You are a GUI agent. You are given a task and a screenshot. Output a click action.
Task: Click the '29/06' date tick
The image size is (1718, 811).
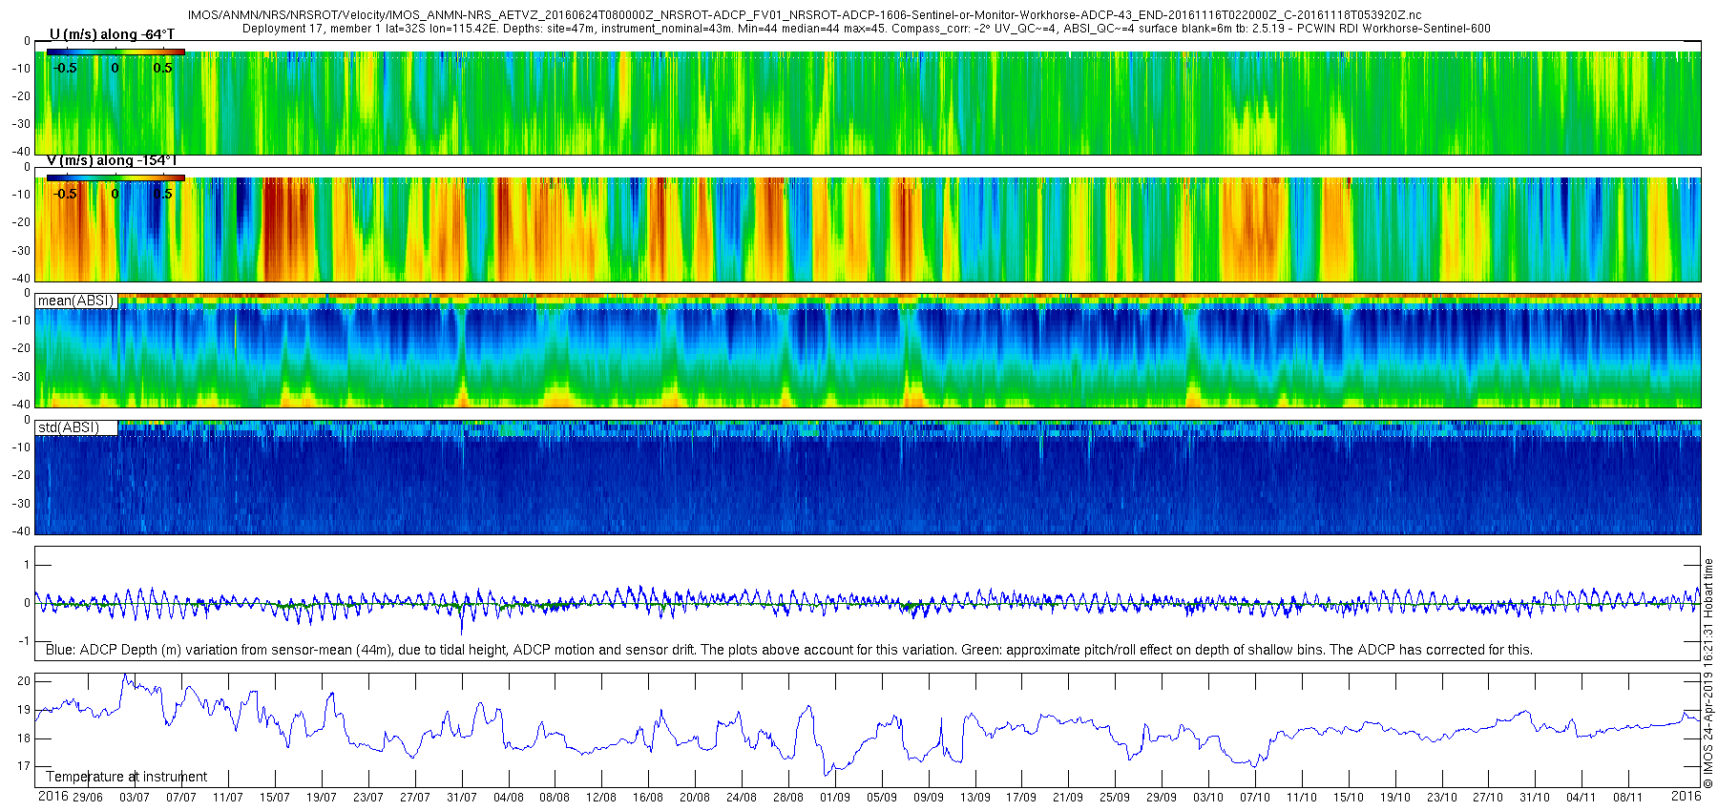coord(87,798)
